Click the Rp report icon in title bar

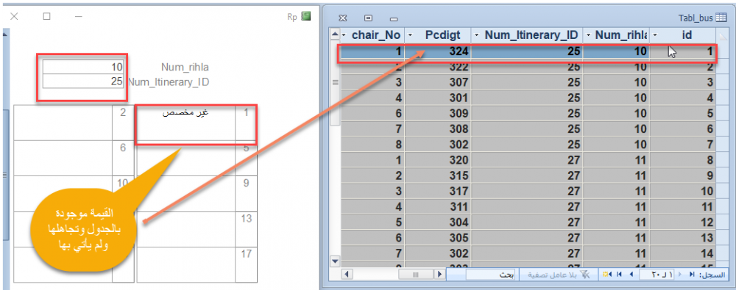pyautogui.click(x=306, y=16)
